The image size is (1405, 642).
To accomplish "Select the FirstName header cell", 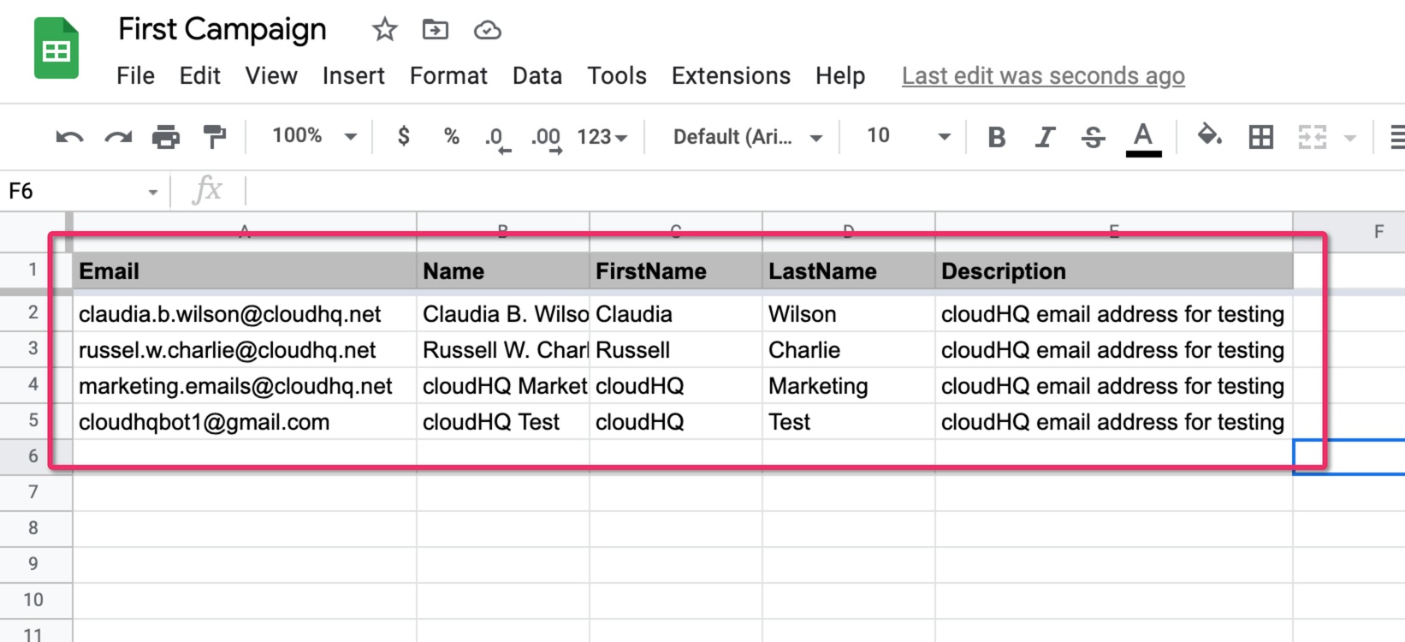I will coord(676,271).
